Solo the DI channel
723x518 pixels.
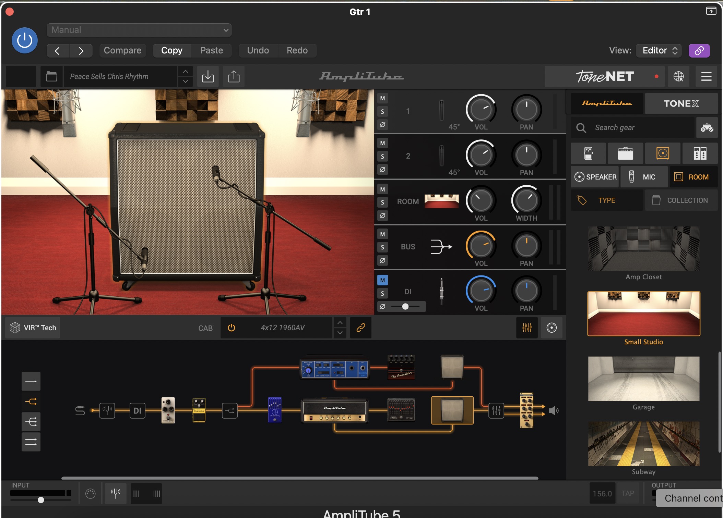[382, 293]
